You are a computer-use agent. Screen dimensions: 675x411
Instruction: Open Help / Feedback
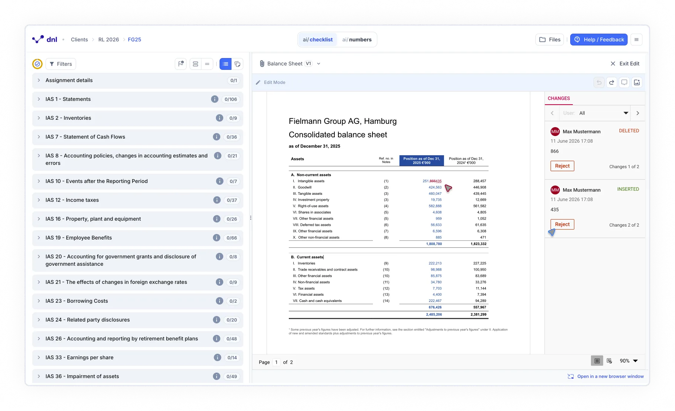click(599, 40)
